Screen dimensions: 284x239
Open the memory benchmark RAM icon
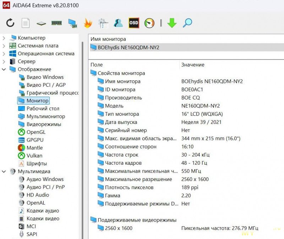[x=56, y=23]
